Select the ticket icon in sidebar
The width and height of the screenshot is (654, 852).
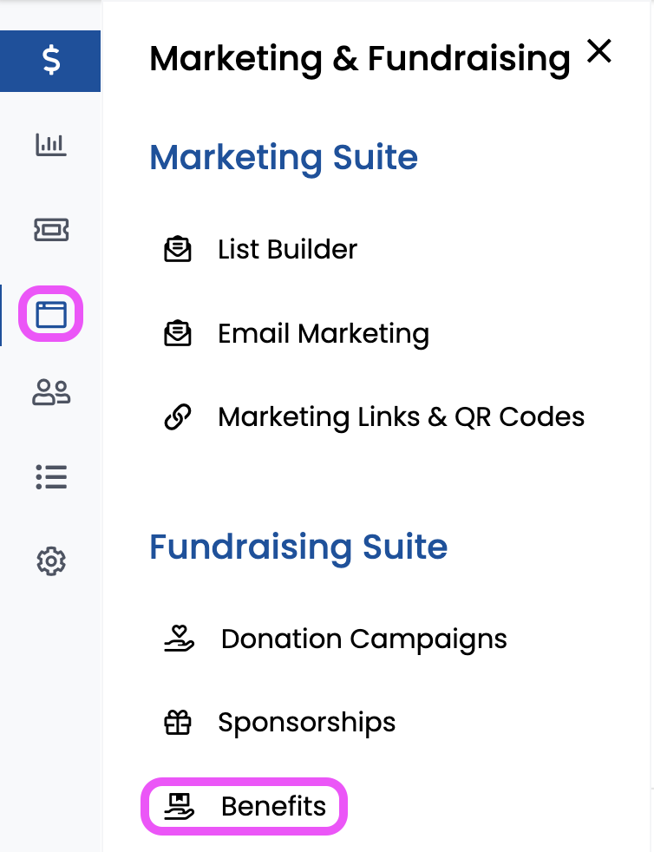(x=51, y=229)
